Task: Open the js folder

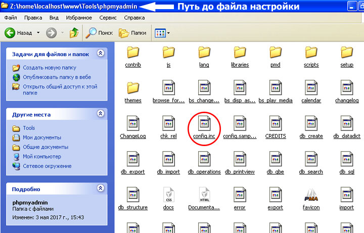Action: 168,57
